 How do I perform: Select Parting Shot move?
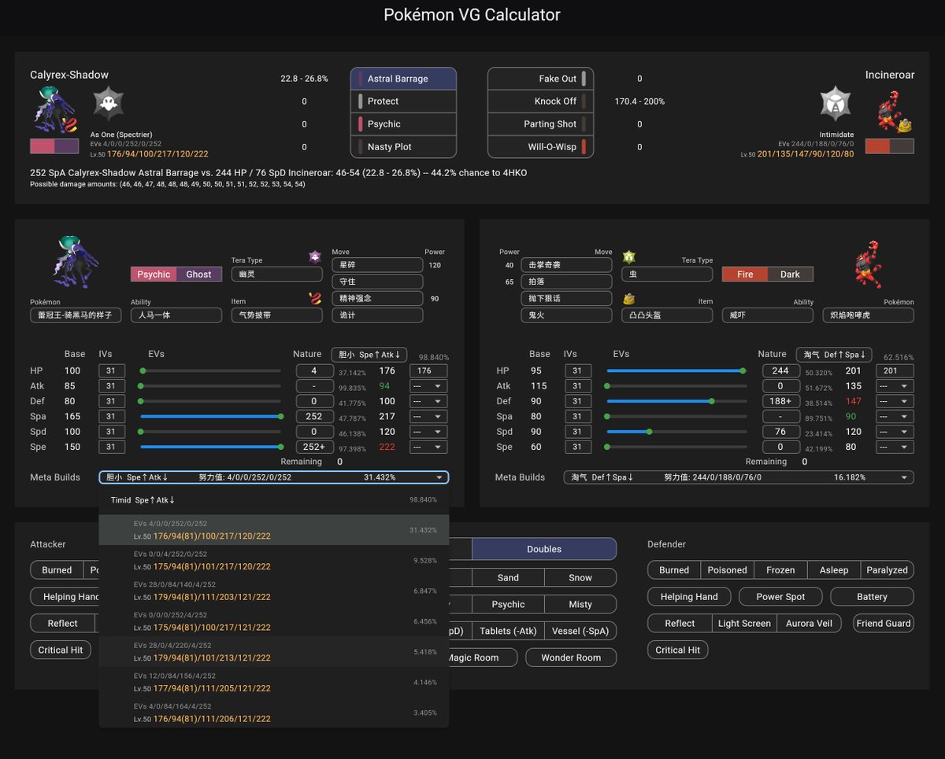click(x=540, y=124)
